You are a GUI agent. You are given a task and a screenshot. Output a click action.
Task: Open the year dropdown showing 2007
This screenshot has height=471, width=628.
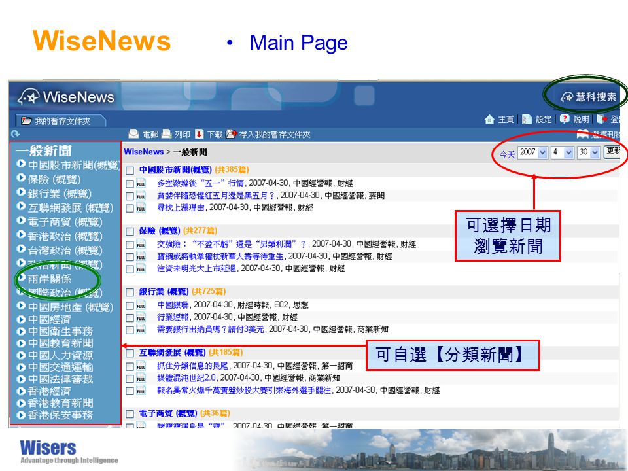(x=532, y=152)
